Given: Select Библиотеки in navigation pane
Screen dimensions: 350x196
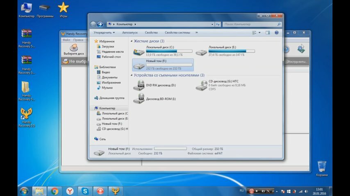Looking at the screenshot, I should (x=107, y=67).
